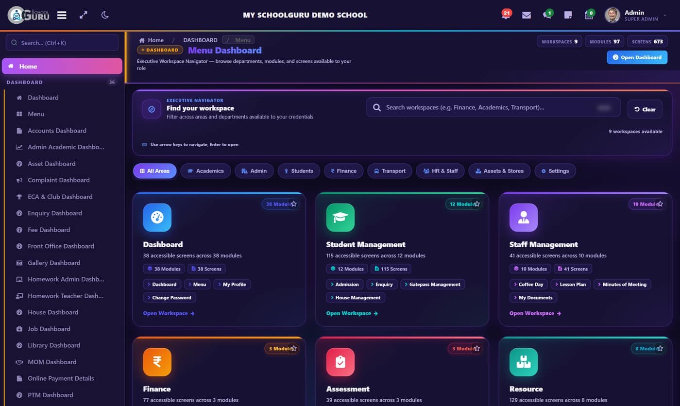Open Workspace link on Staff Management card

click(x=535, y=313)
